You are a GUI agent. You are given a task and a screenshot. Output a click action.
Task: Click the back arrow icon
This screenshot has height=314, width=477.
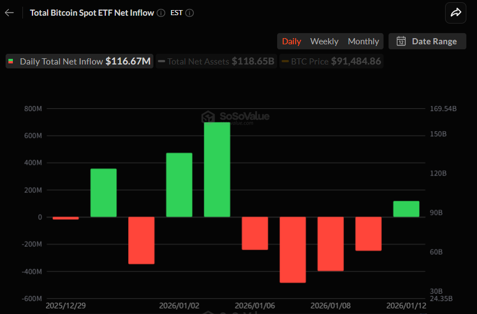(10, 12)
